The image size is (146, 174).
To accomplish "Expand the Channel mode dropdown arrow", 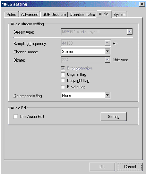I will click(108, 51).
